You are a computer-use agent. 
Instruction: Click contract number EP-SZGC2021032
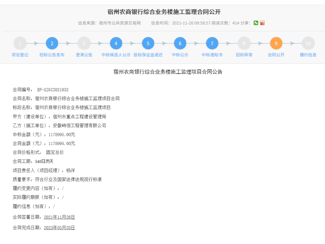(53, 90)
